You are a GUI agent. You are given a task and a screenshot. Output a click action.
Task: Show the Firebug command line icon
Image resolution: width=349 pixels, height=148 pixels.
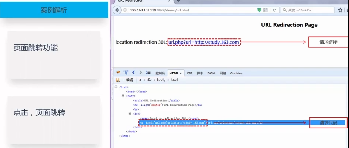point(148,73)
